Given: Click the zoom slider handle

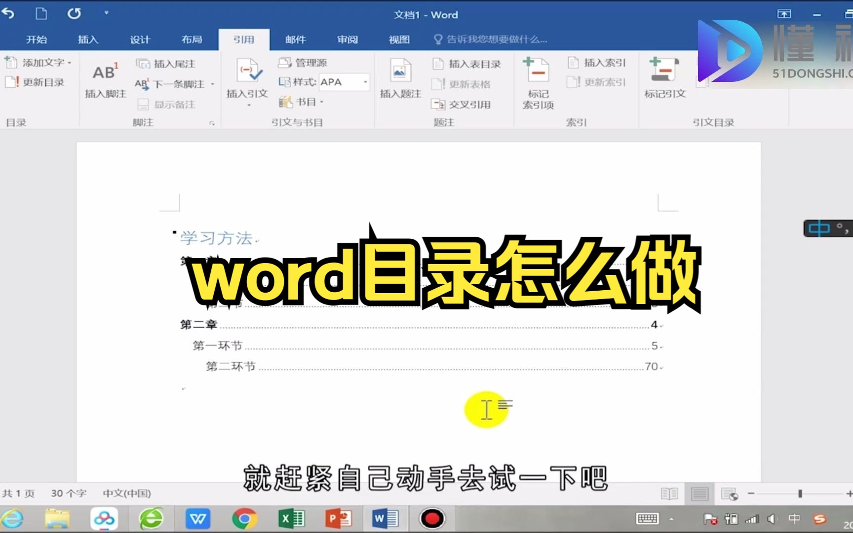Looking at the screenshot, I should click(800, 493).
